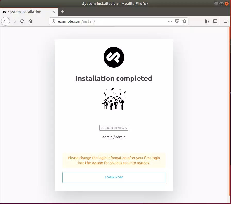Screen dimensions: 231x204
Task: Maximize the Firefox window
Action: [x=221, y=4]
